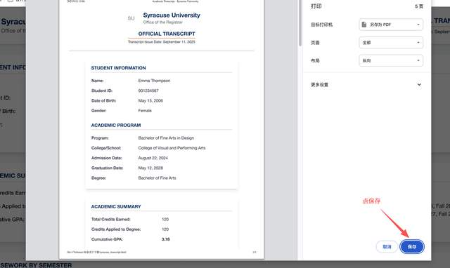Click the ACADEMIC SUMMARY section heading
The image size is (450, 268).
pyautogui.click(x=116, y=206)
